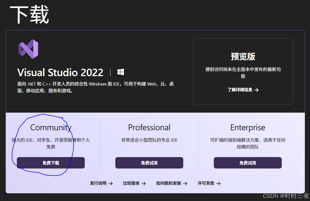Click the 面向 .NET 和 C++ 开发人员 description

pos(96,87)
